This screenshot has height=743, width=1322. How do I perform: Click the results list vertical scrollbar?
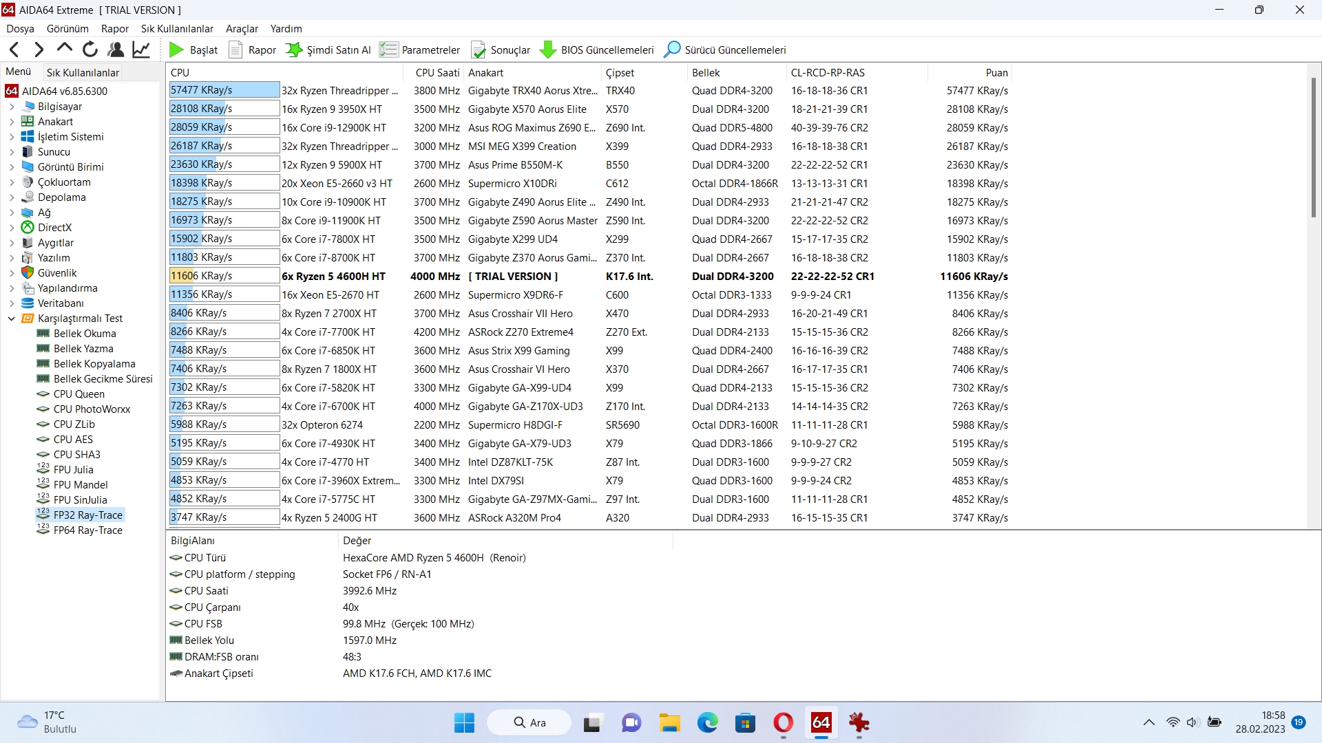pyautogui.click(x=1313, y=148)
